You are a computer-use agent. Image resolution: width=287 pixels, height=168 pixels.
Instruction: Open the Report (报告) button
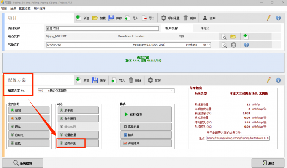[x=146, y=135]
